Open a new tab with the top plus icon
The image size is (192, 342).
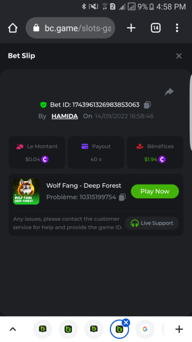click(131, 28)
